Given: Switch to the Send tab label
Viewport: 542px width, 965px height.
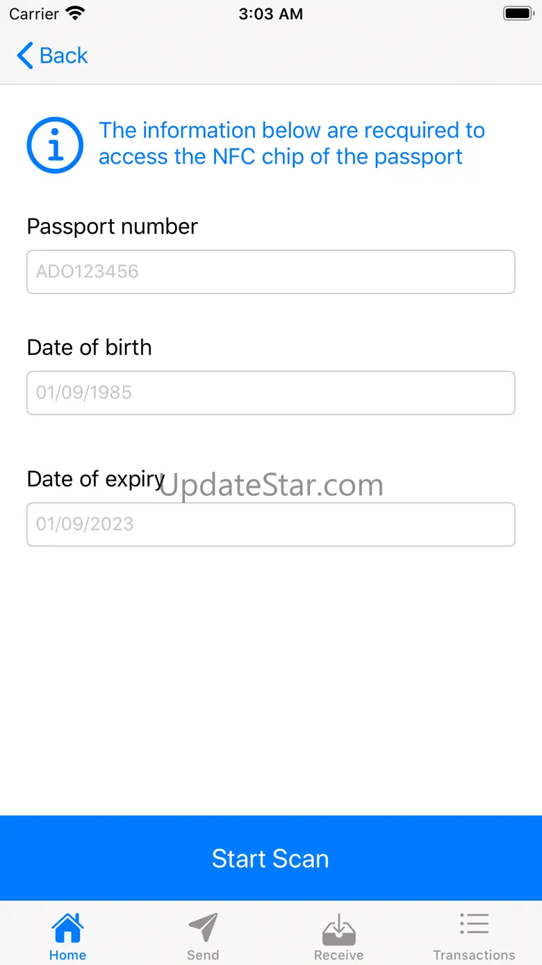Looking at the screenshot, I should 203,955.
